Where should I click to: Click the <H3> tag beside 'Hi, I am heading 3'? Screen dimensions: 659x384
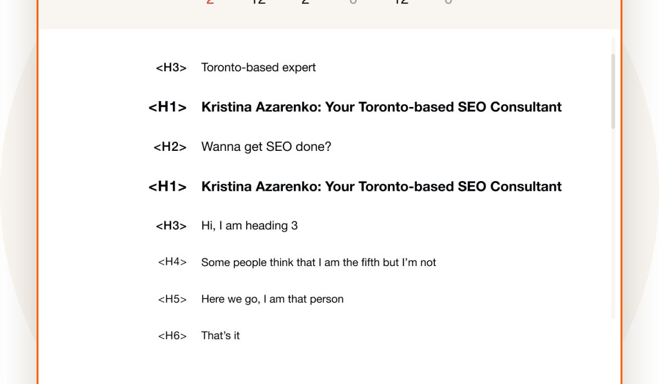click(171, 225)
